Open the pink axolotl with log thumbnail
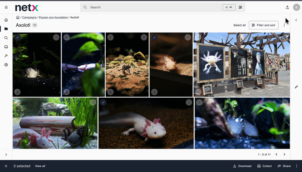Image resolution: width=302 pixels, height=172 pixels. pyautogui.click(x=55, y=123)
